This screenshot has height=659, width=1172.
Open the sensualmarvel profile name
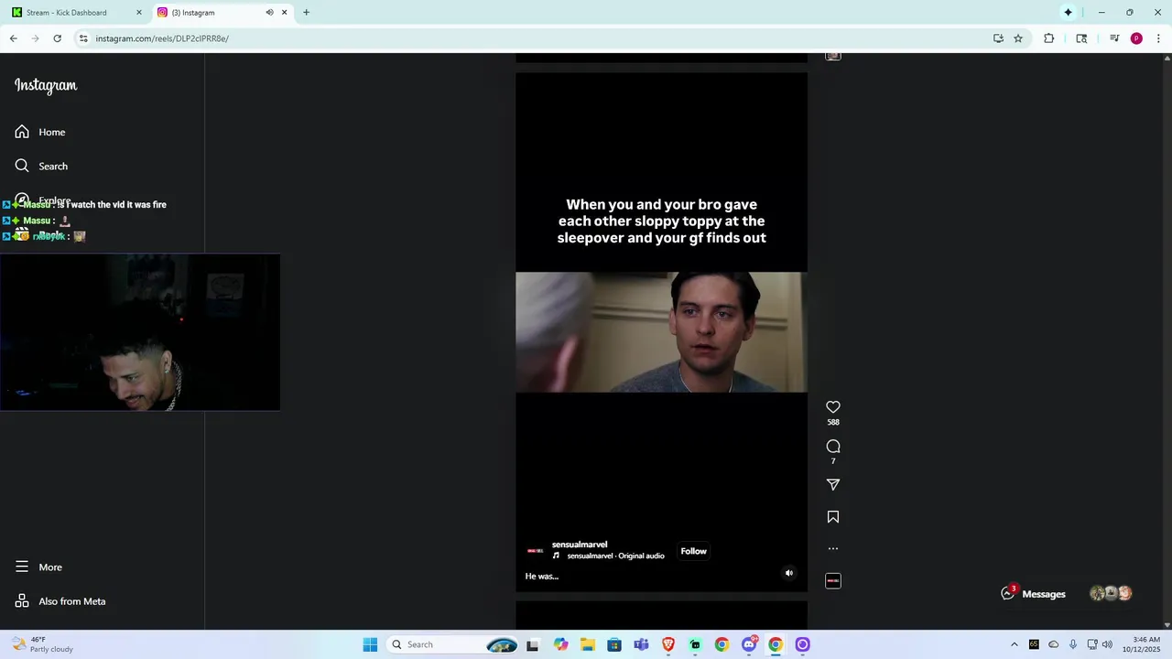tap(580, 545)
